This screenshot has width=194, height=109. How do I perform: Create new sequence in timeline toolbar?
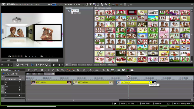coord(29,70)
